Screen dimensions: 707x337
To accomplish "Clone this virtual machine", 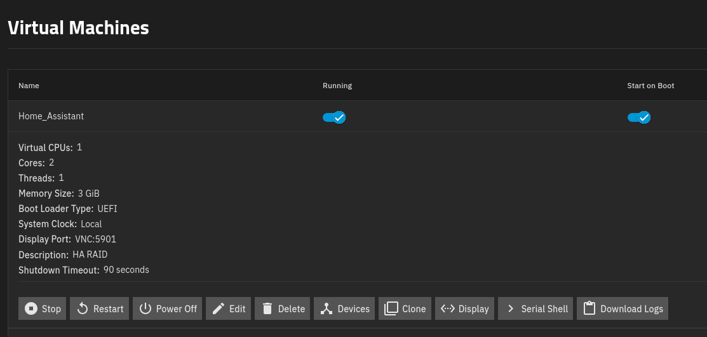I will (x=405, y=308).
